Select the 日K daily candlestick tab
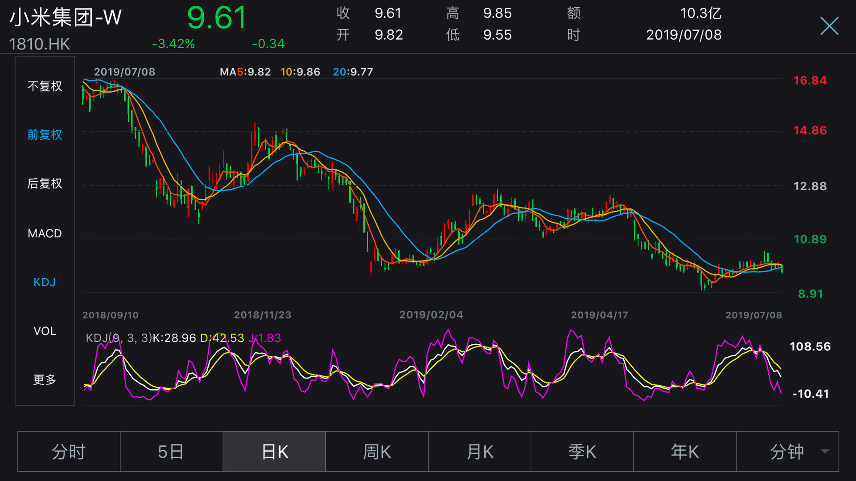 tap(274, 452)
